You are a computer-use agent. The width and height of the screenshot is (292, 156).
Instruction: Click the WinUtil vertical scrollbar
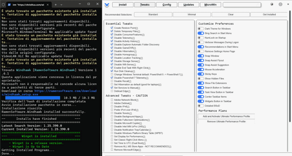(x=290, y=66)
